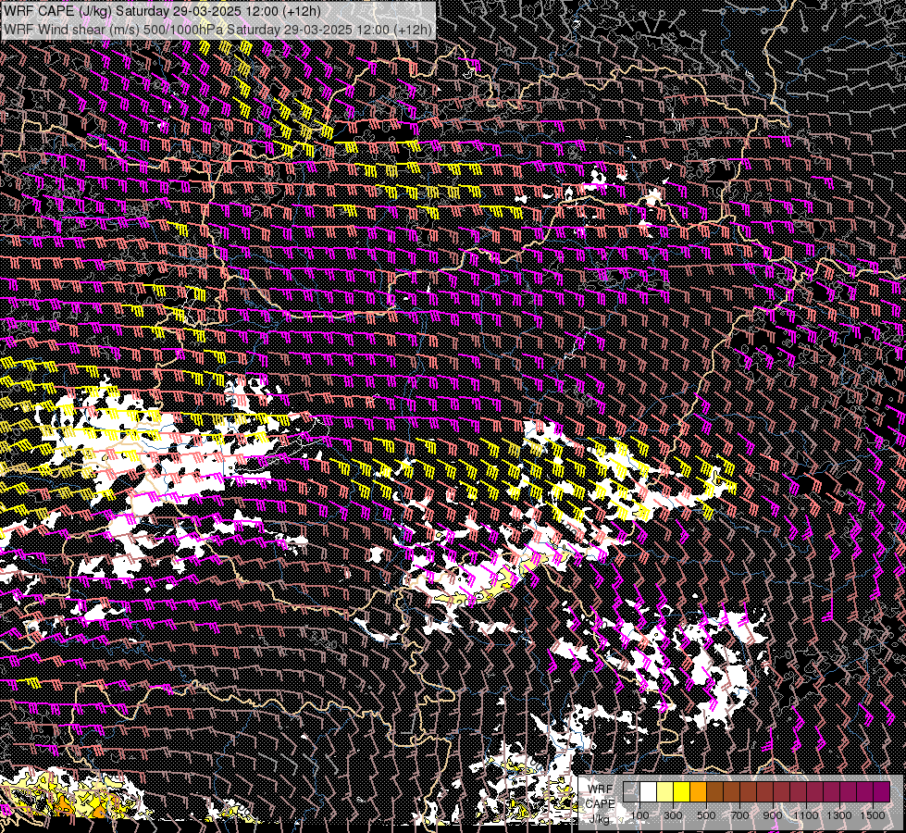
Task: Click the '1500' legend label
Action: pos(873,815)
